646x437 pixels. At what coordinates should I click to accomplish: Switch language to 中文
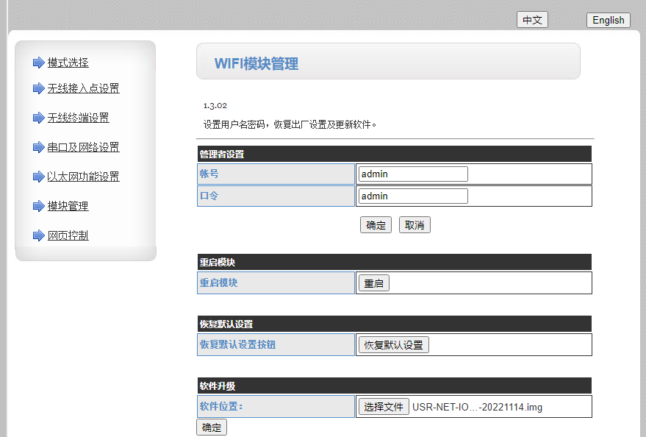(x=532, y=20)
